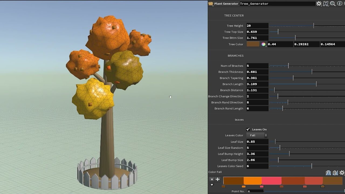Viewport: 345px width, 194px height.
Task: Expand the Color Fall ramp disclosure triangle
Action: click(212, 185)
